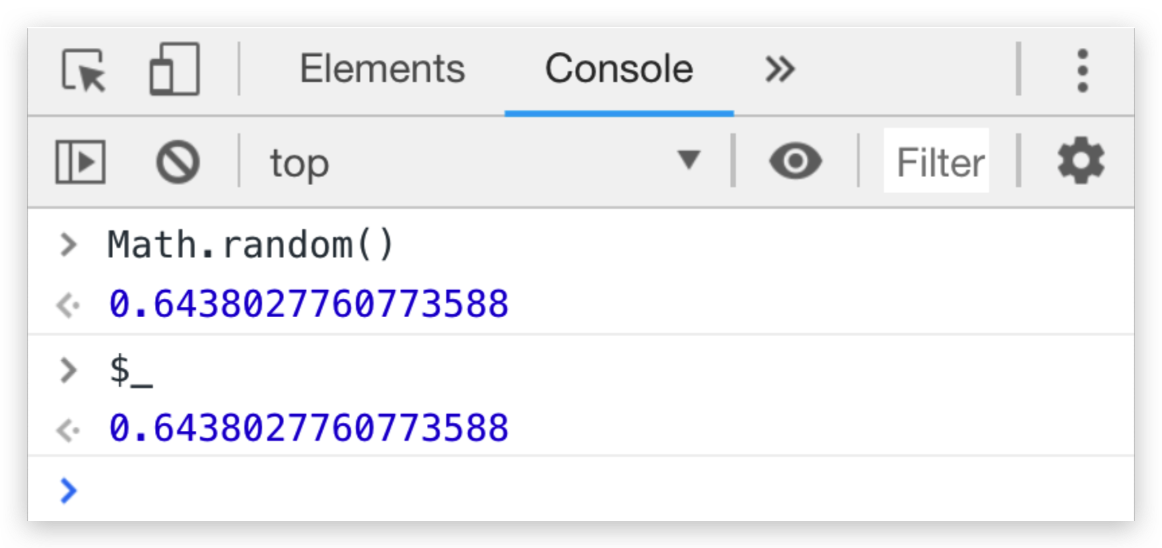
Task: Click the $_ command entry
Action: (x=131, y=370)
